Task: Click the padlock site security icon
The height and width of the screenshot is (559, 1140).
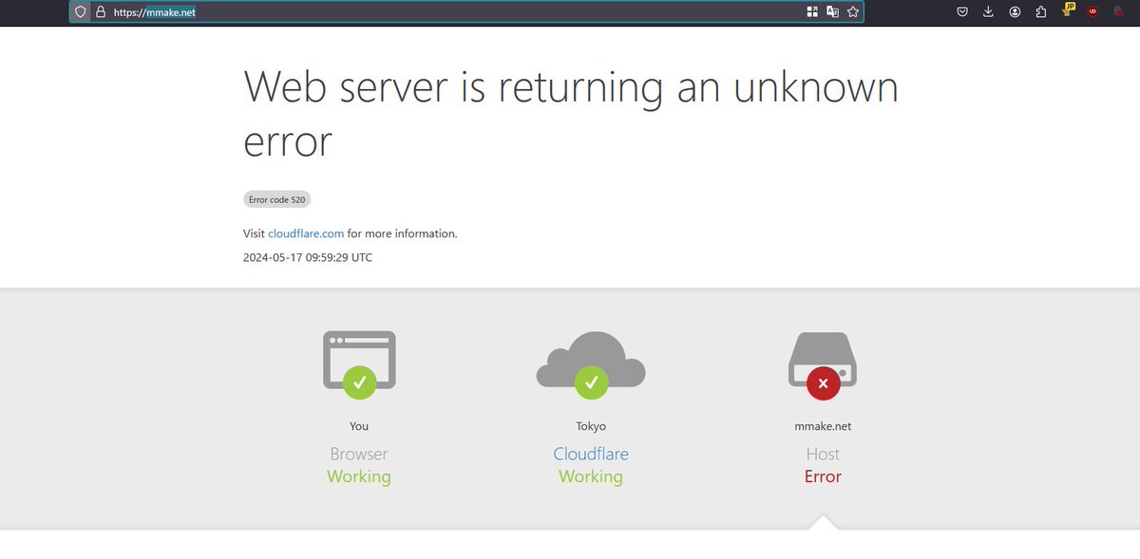Action: coord(100,12)
